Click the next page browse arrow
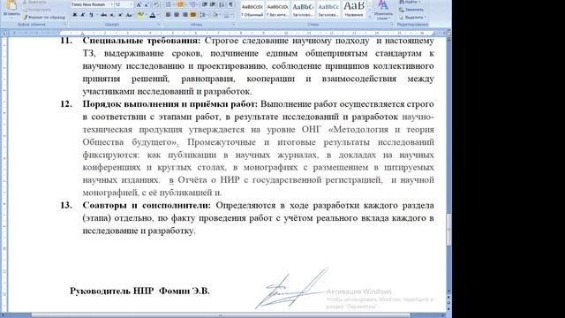The image size is (565, 318). (448, 309)
